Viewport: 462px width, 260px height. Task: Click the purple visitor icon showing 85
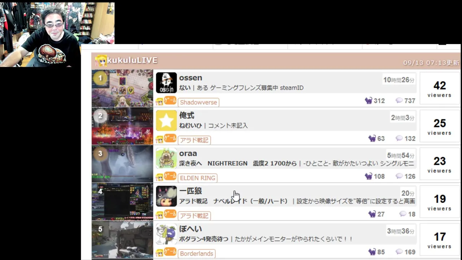(x=372, y=252)
